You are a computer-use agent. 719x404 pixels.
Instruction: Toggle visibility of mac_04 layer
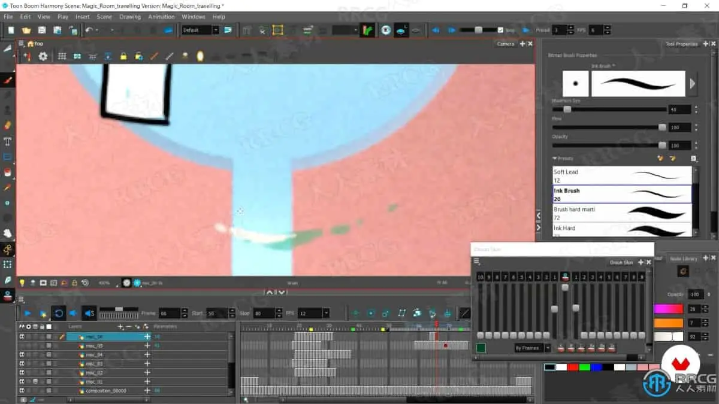22,355
